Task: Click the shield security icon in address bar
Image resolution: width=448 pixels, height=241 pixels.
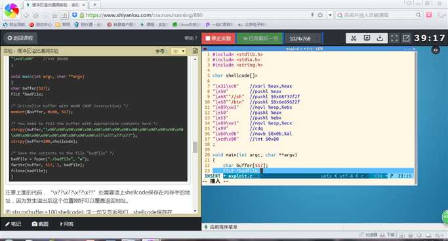Action: [74, 15]
